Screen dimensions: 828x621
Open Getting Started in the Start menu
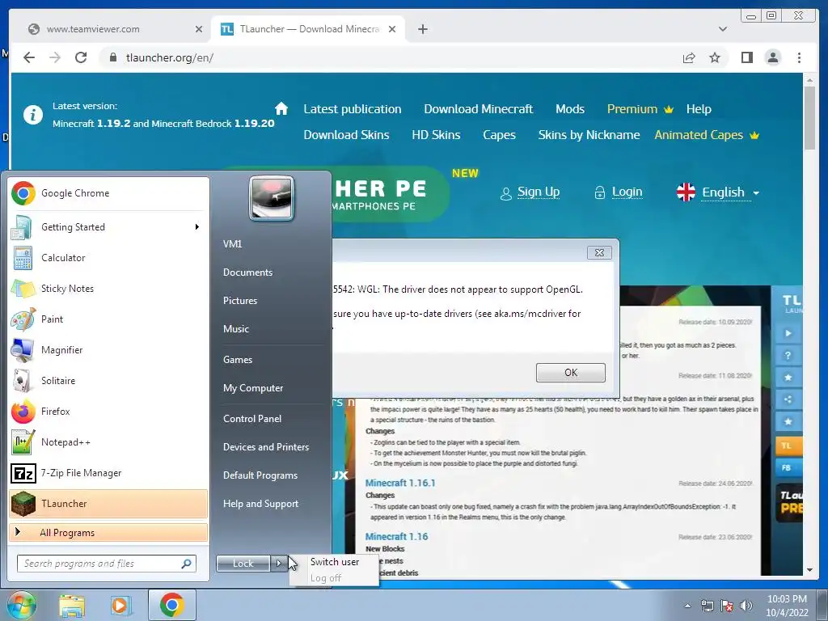pyautogui.click(x=108, y=227)
